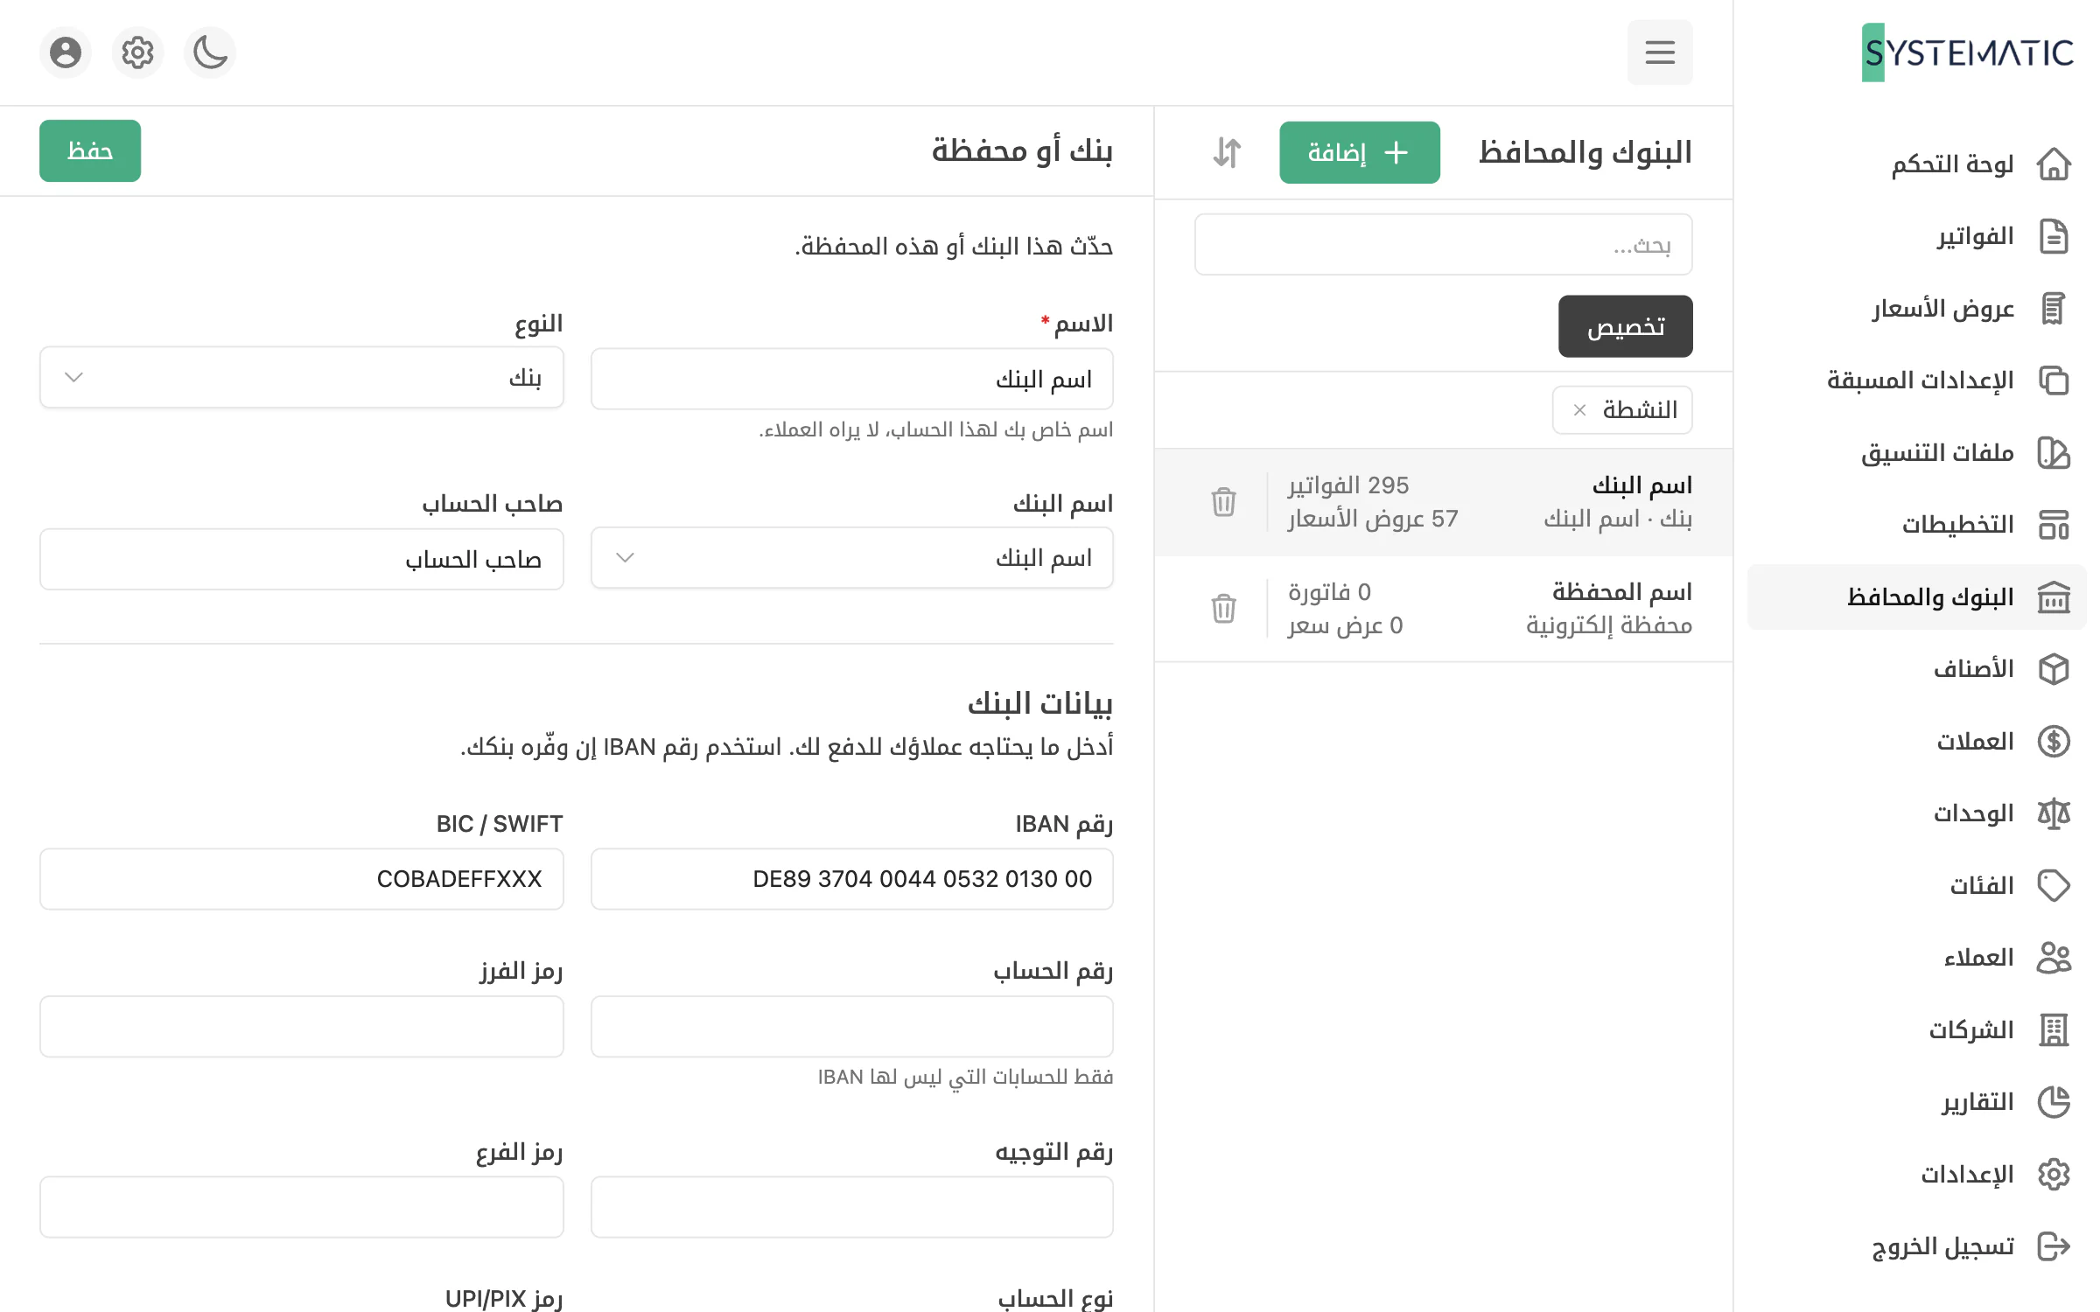The image size is (2100, 1312).
Task: Delete the اسم البنك row via trash icon
Action: [x=1223, y=502]
